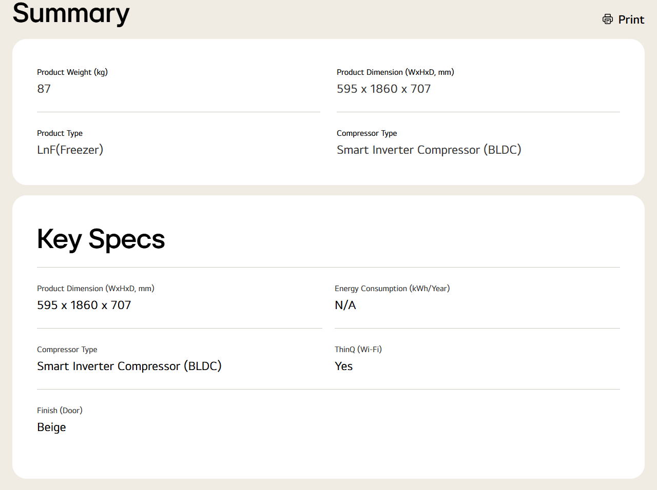This screenshot has height=490, width=657.
Task: Click Product Dimension label in Summary card
Action: 395,72
